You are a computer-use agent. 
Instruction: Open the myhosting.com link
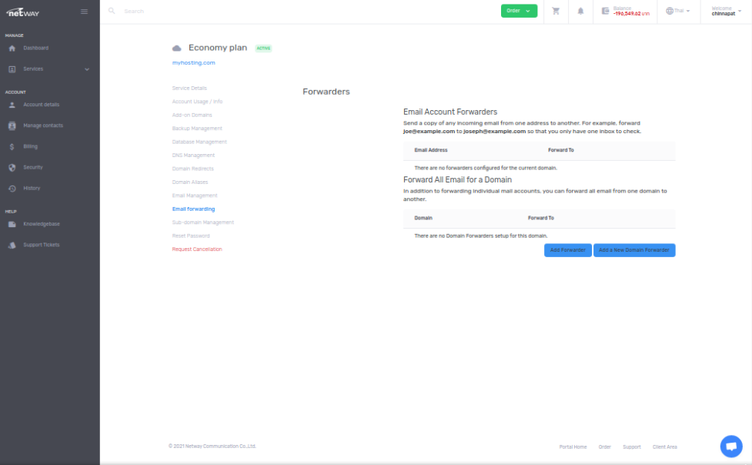click(x=193, y=62)
